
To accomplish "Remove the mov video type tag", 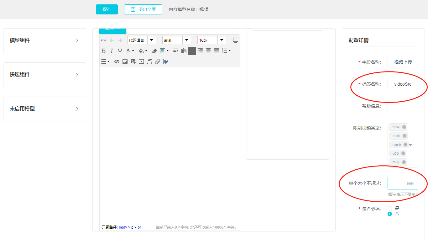I will pos(404,127).
